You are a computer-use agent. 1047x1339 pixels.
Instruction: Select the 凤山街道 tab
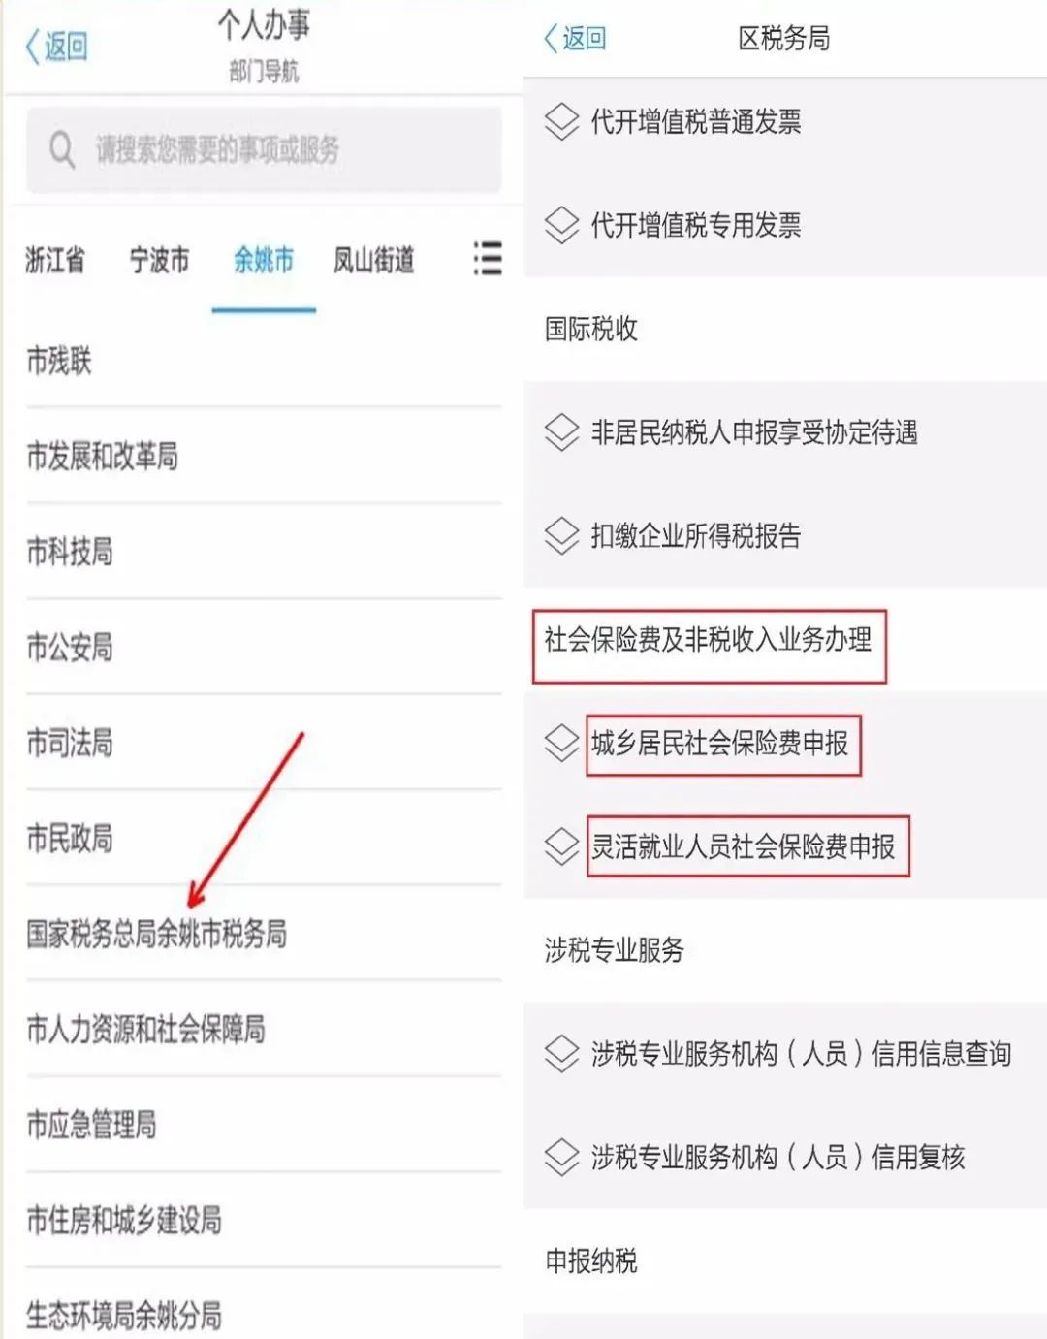coord(374,260)
